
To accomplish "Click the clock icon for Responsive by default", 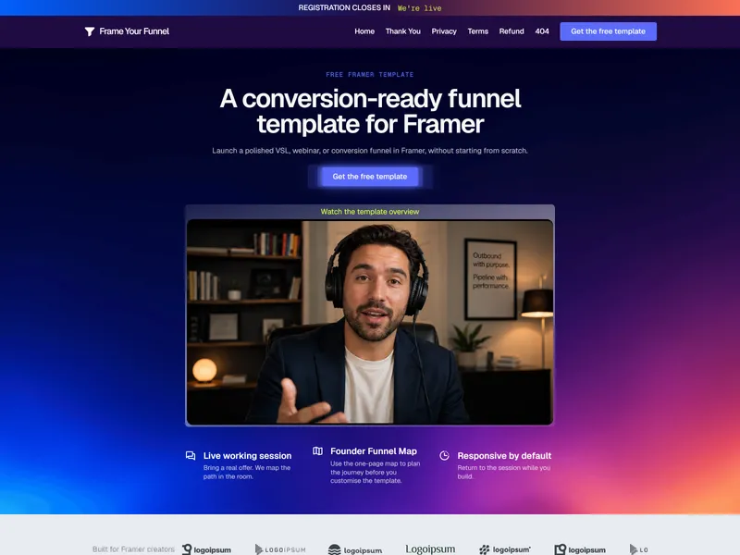I will [444, 455].
